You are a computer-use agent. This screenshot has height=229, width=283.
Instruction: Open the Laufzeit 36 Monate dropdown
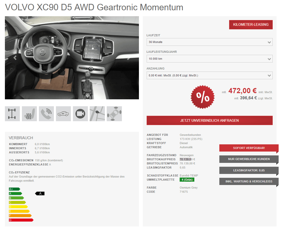[x=210, y=42]
